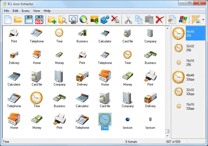The width and height of the screenshot is (208, 146).
Task: Open the Icons menu
Action: pyautogui.click(x=26, y=11)
